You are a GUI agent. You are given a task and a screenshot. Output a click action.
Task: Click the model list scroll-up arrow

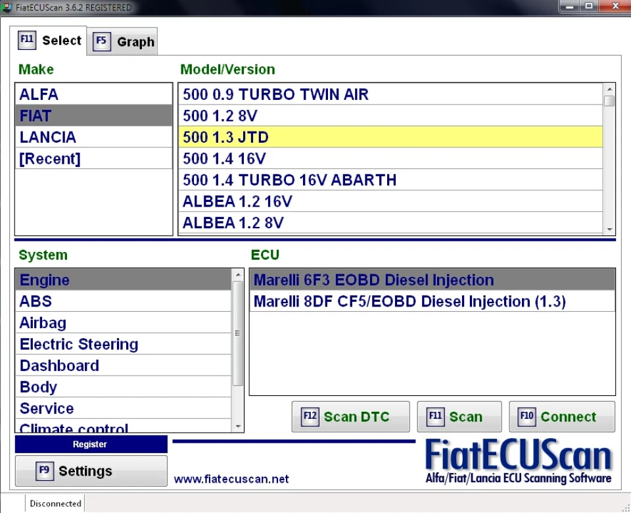coord(609,89)
